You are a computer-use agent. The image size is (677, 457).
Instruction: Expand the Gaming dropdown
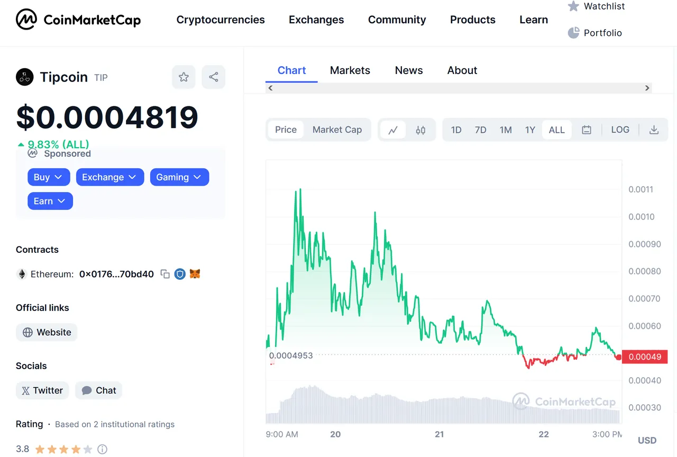179,177
